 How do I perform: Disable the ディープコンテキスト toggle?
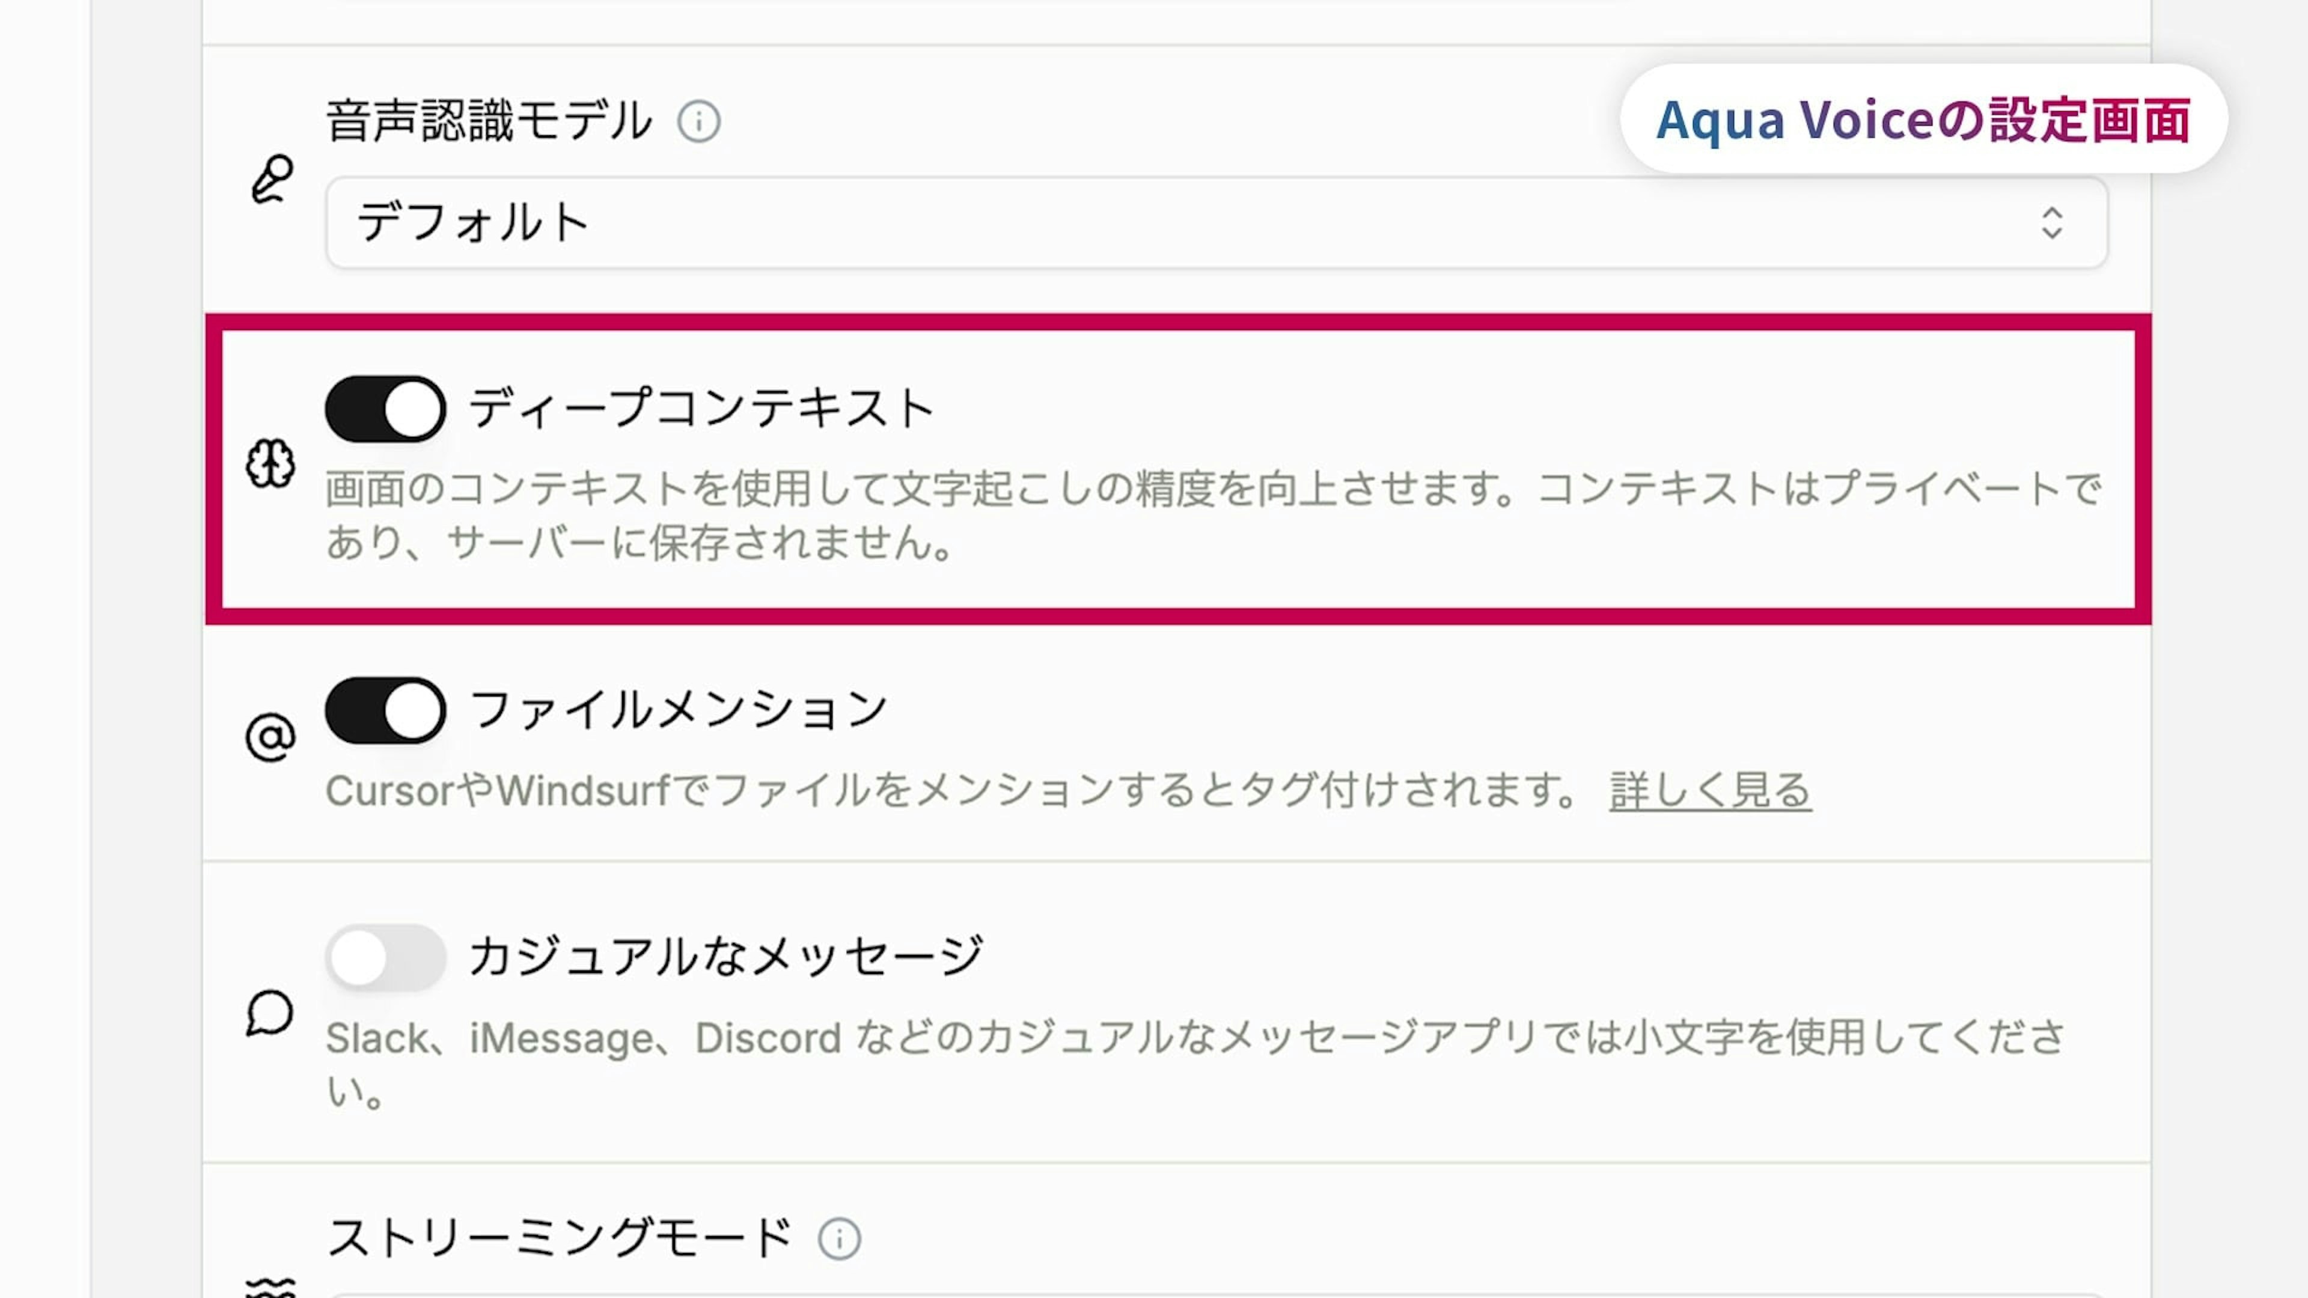pos(385,409)
